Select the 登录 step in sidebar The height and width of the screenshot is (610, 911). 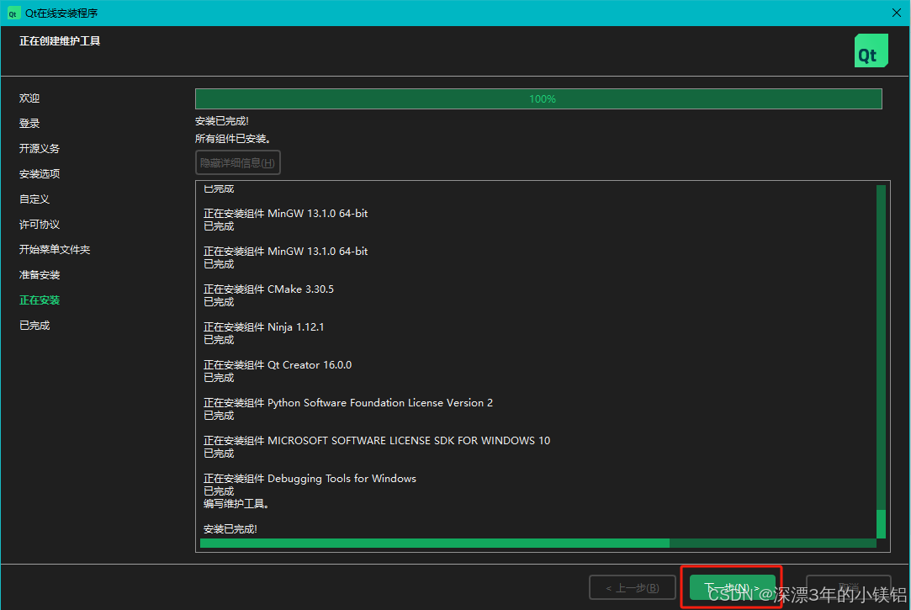pos(29,123)
